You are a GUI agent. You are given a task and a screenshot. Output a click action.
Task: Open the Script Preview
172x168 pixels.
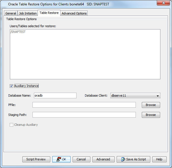coord(36,159)
